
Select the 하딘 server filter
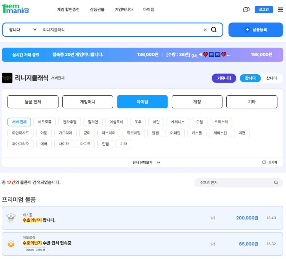click(156, 122)
